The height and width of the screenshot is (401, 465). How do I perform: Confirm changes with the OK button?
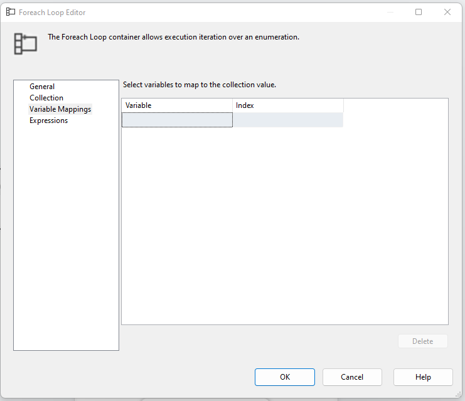coord(285,377)
